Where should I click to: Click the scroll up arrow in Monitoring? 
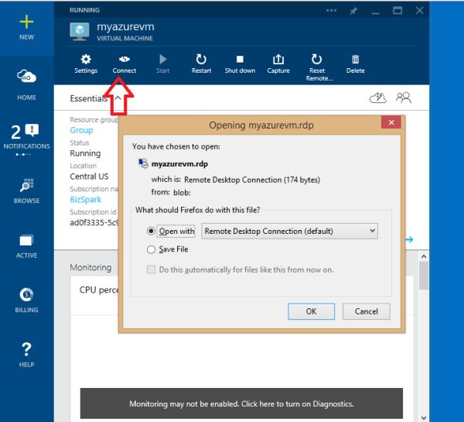click(x=424, y=256)
